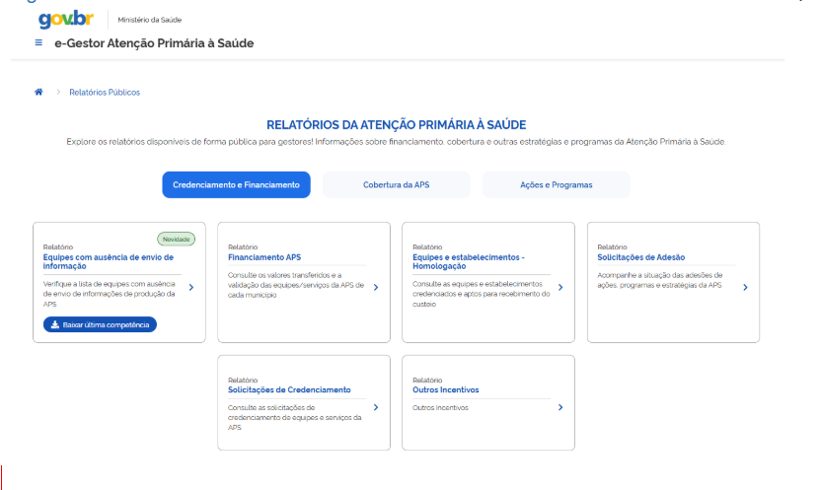Open Relatórios Públicos breadcrumb link
The image size is (819, 490).
(105, 93)
